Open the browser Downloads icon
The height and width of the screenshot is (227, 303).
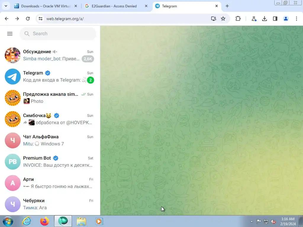click(264, 19)
